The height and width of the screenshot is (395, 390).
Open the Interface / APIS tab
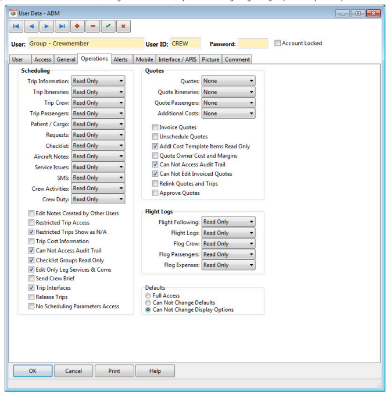click(x=178, y=59)
